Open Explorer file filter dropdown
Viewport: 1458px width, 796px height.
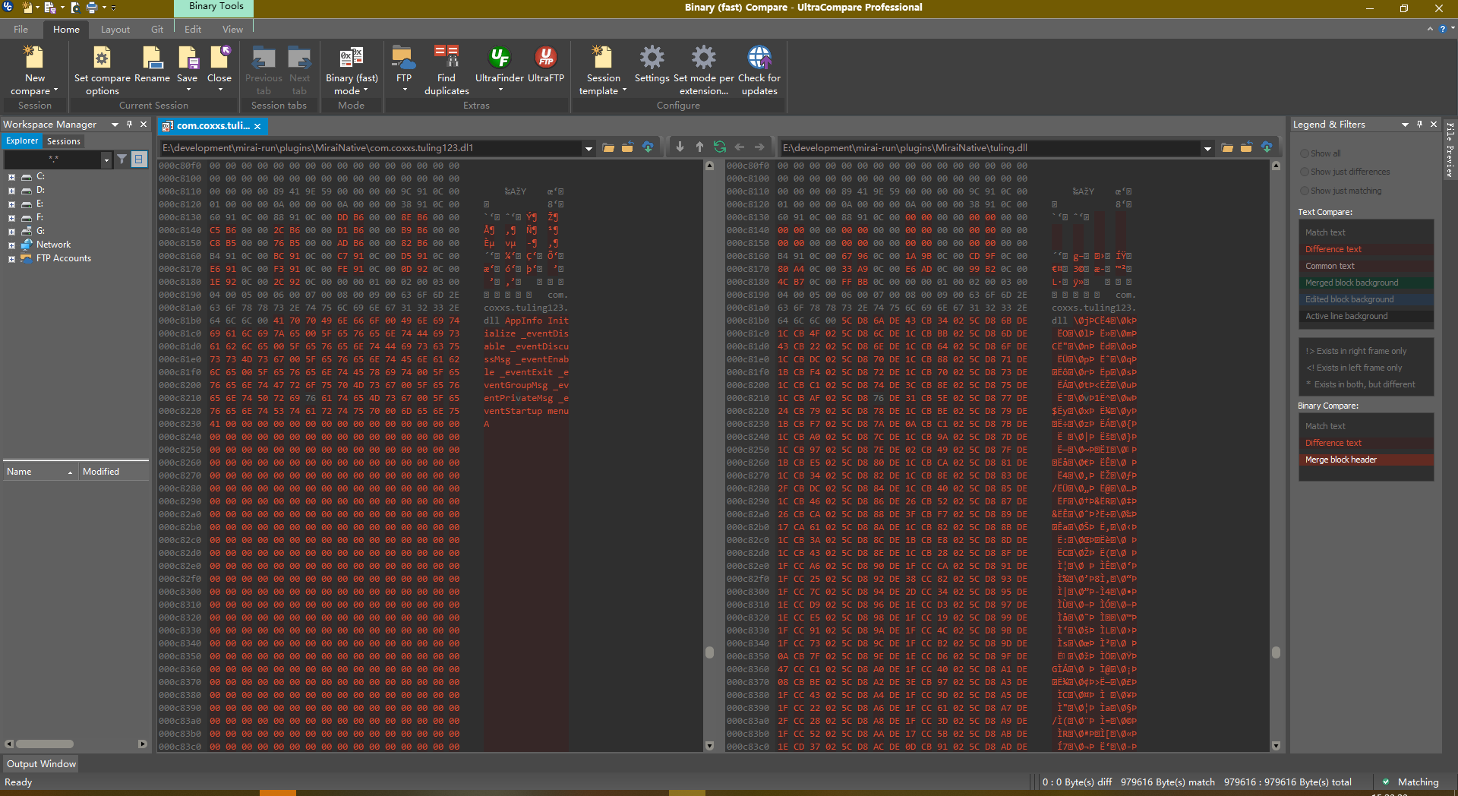click(x=106, y=160)
